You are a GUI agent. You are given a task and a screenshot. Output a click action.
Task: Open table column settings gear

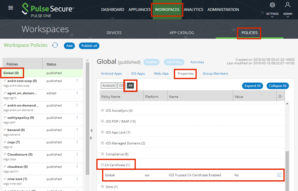point(280,96)
